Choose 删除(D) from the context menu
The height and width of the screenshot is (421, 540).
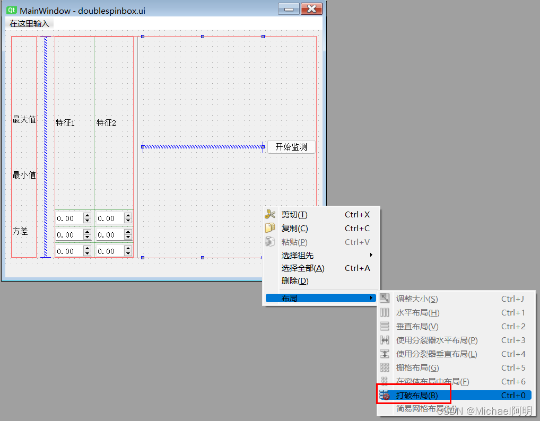click(x=320, y=281)
